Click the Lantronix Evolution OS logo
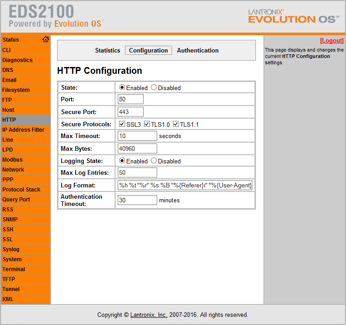 point(294,16)
